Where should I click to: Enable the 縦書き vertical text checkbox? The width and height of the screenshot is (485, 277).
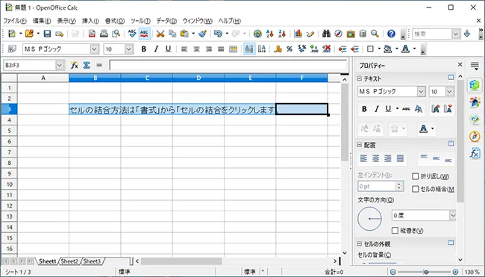pyautogui.click(x=395, y=230)
